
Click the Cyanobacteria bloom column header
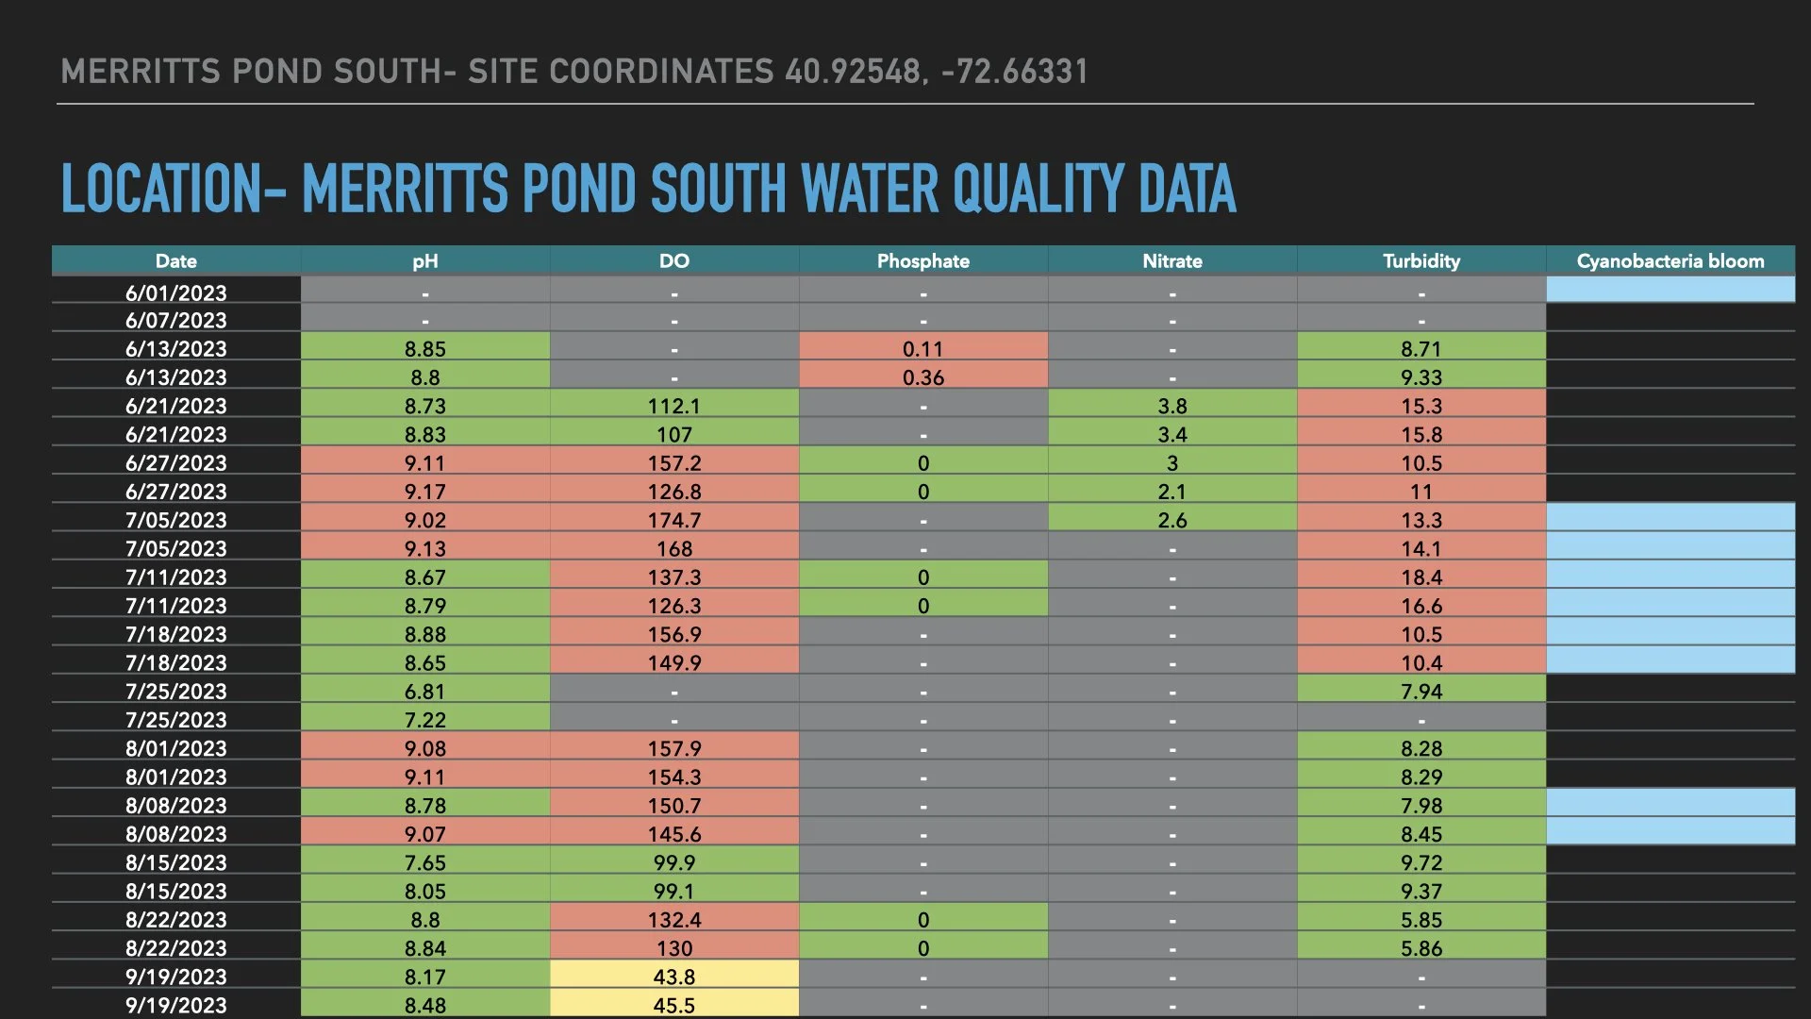[x=1670, y=260]
